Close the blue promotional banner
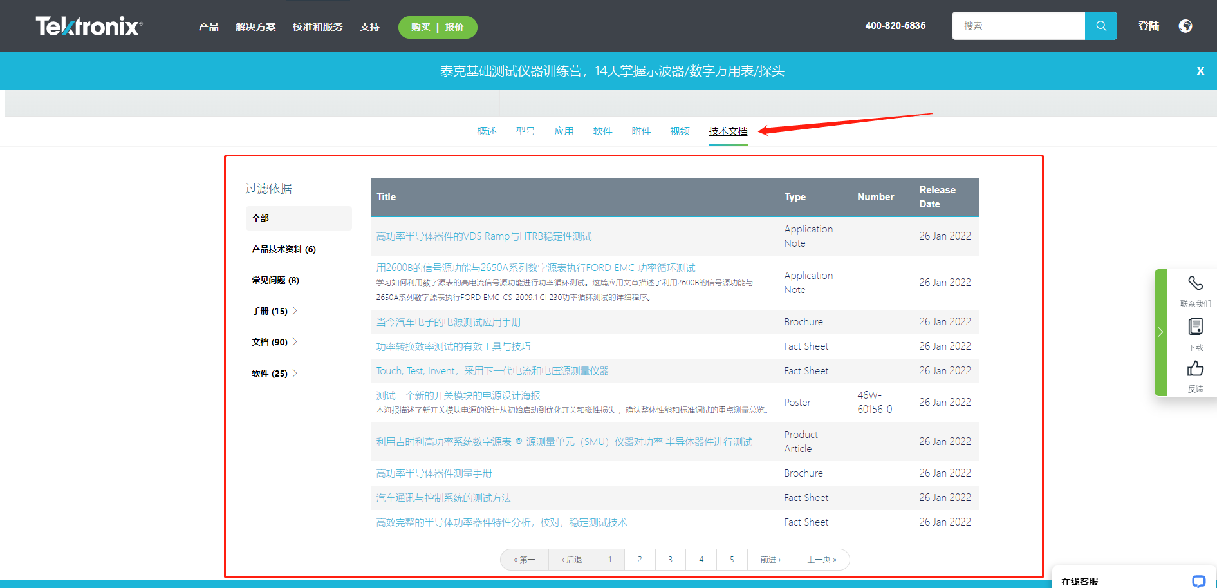This screenshot has height=588, width=1217. click(1200, 71)
